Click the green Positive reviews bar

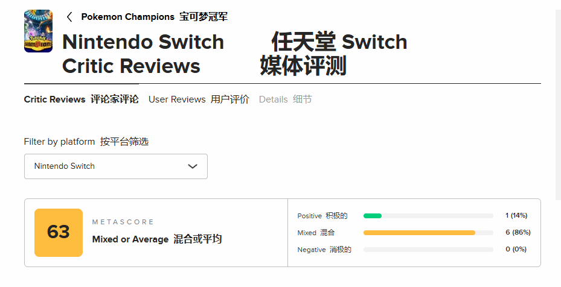(373, 216)
